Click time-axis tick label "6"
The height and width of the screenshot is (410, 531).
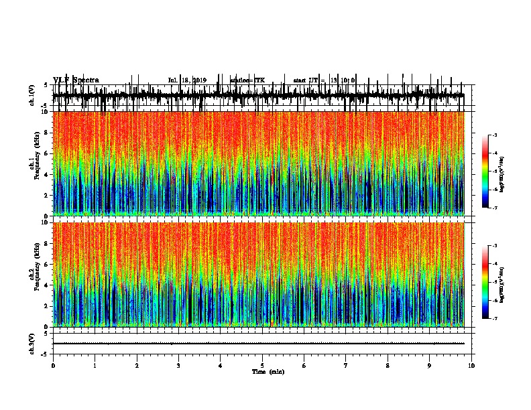click(304, 366)
